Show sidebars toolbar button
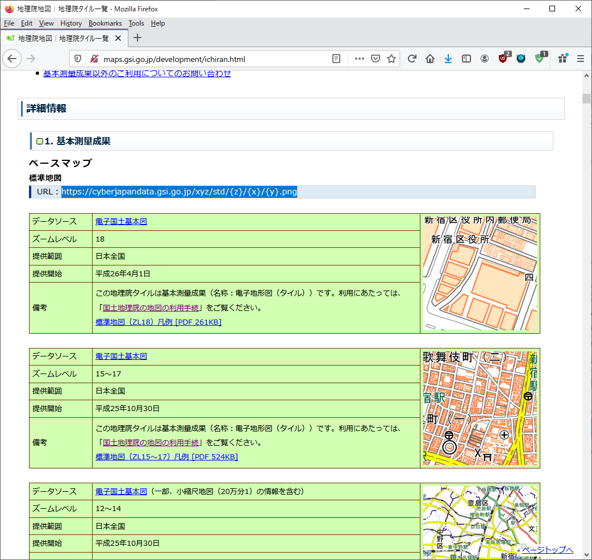 click(x=466, y=59)
